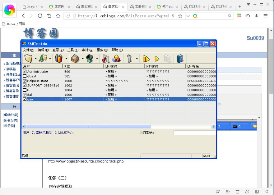Click the trash icon in browser status bar
Screen dimensions: 274x195
pyautogui.click(x=238, y=192)
